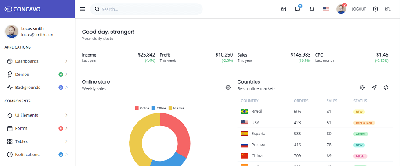Sort by STATUS column header

tap(360, 101)
